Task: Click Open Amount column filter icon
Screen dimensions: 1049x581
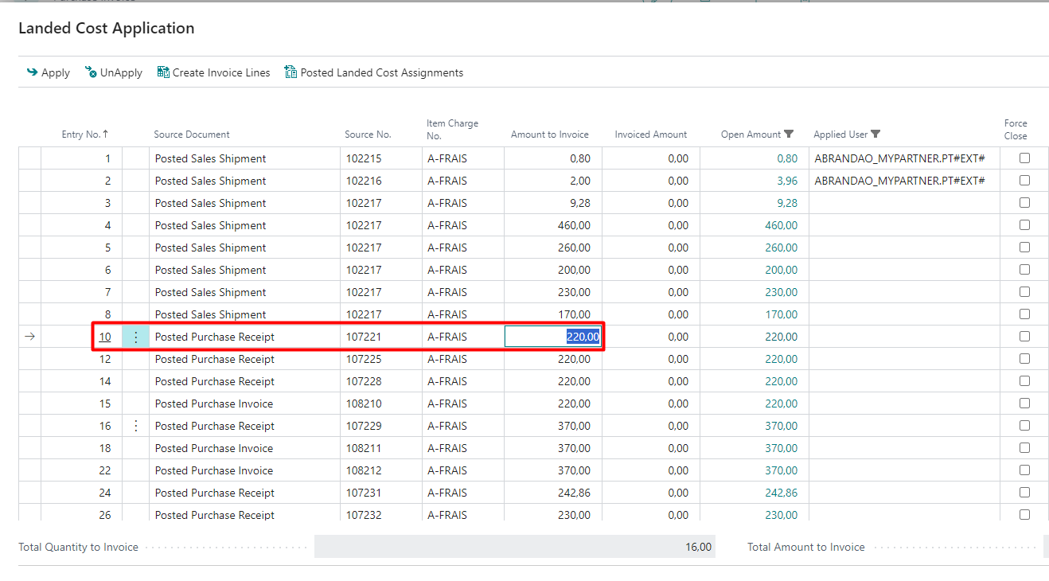Action: (789, 135)
